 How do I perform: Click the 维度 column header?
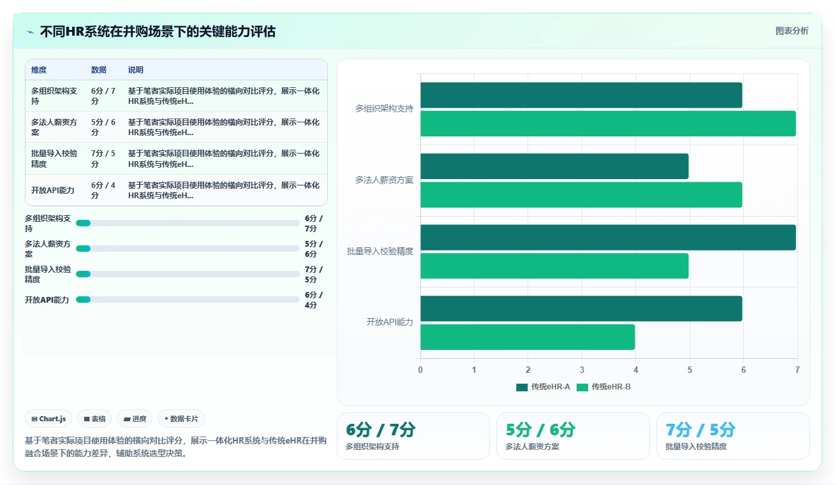(39, 70)
